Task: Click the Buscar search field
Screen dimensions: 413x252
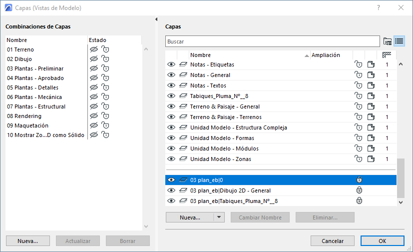Action: coord(272,41)
